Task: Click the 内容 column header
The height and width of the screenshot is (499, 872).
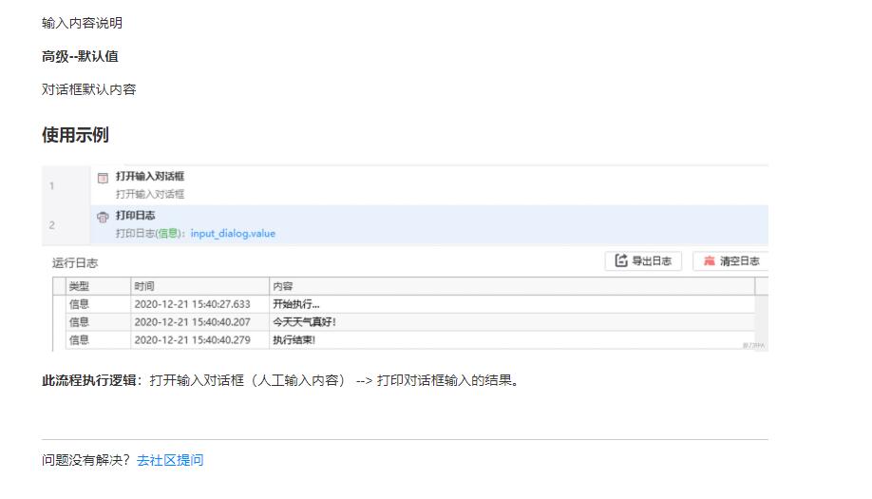Action: [512, 286]
